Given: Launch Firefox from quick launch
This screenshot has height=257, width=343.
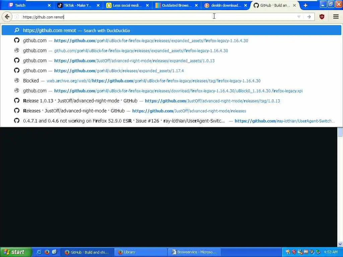Looking at the screenshot, I should point(47,252).
